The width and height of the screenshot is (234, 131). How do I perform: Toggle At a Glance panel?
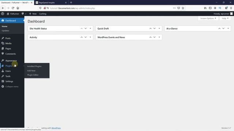(228, 28)
